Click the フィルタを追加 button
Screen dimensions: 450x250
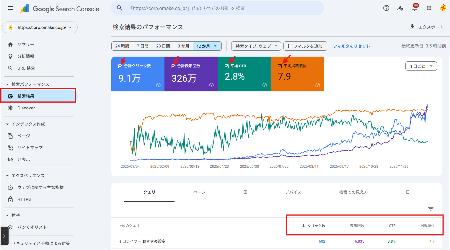pyautogui.click(x=305, y=46)
